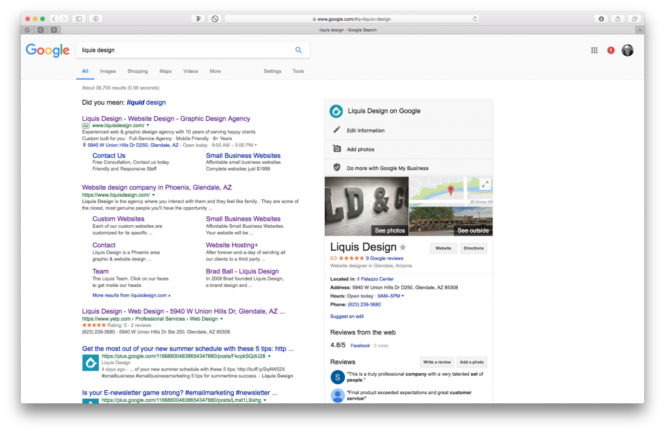Open the red notifications badge
Screen dimensions: 665x433
point(610,51)
